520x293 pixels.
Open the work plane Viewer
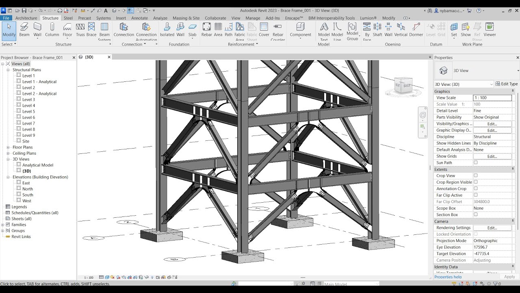[x=490, y=30]
